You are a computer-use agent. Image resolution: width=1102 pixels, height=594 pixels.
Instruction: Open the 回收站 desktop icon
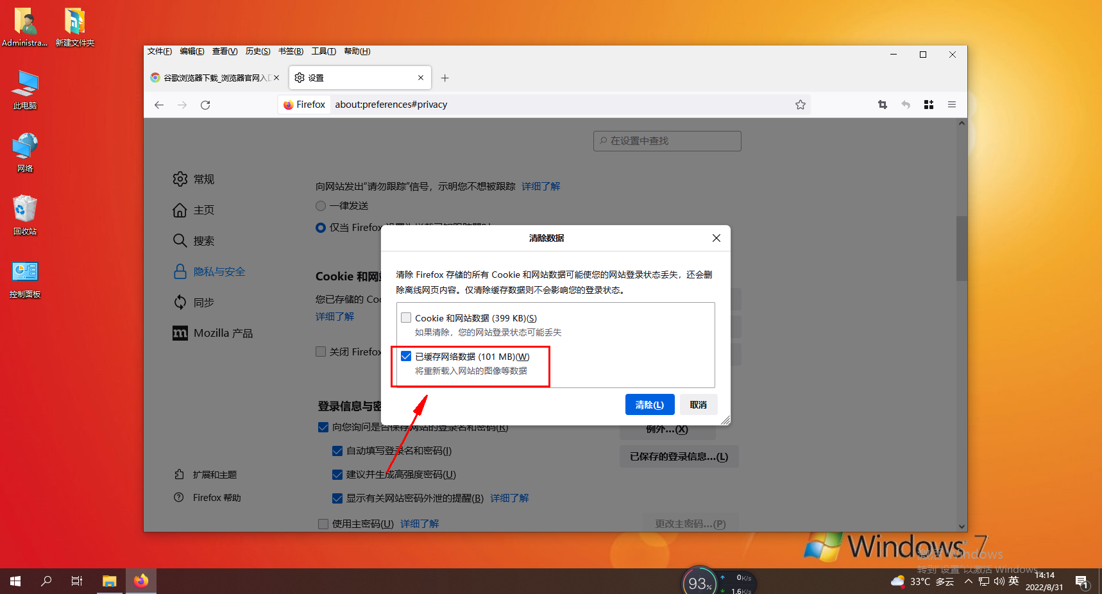25,216
